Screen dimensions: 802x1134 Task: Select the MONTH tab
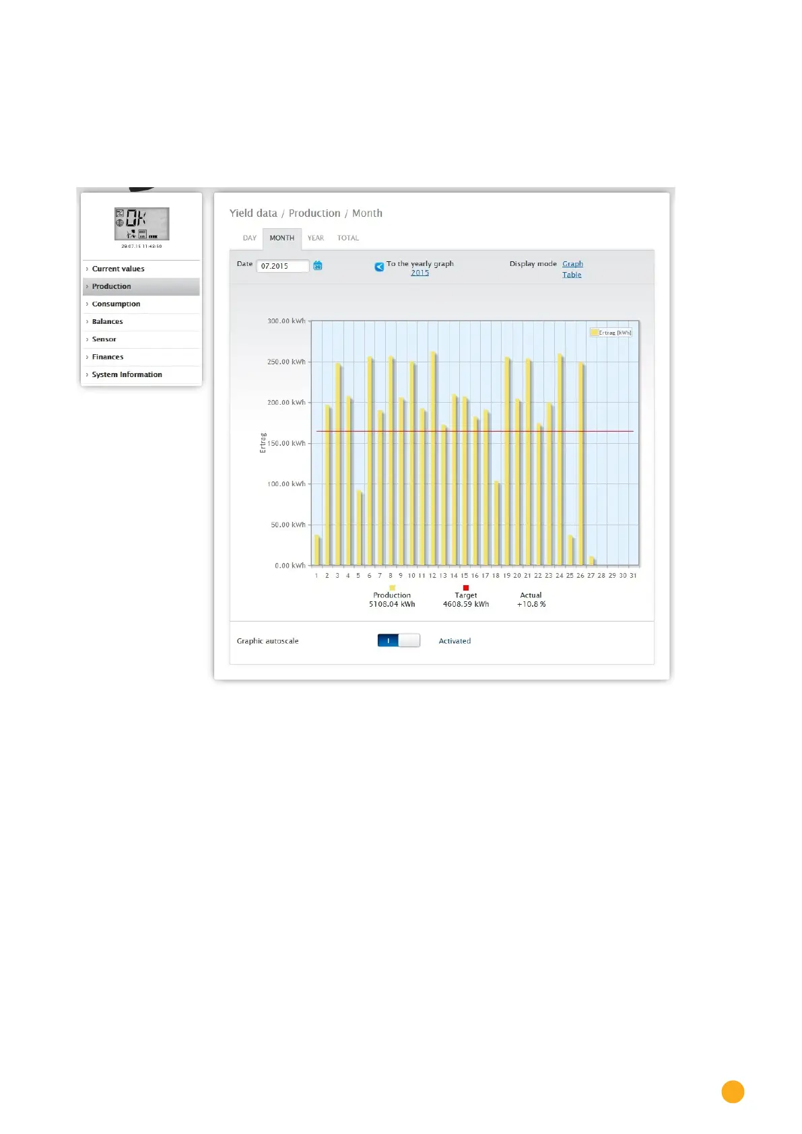pos(281,238)
